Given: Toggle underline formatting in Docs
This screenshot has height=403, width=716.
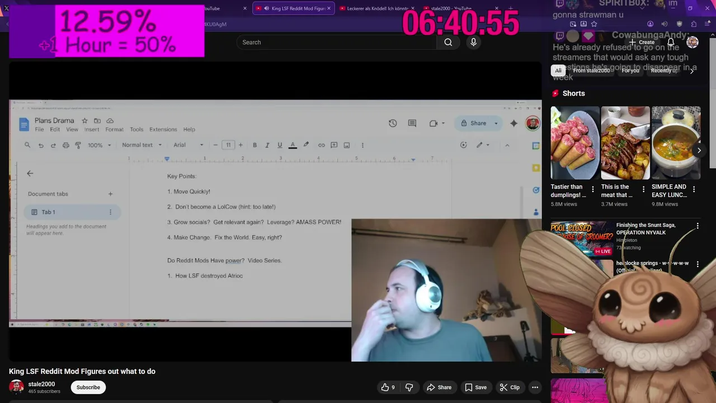Looking at the screenshot, I should [280, 145].
